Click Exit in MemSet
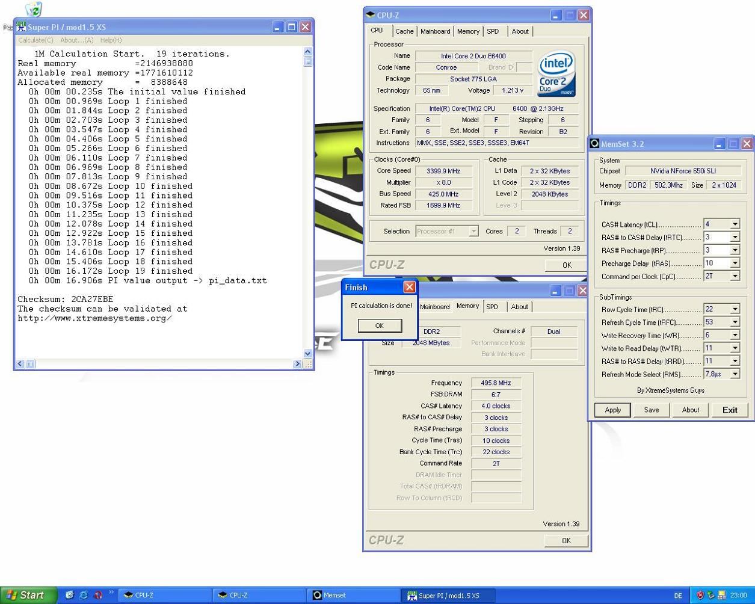The image size is (755, 604). (x=730, y=410)
